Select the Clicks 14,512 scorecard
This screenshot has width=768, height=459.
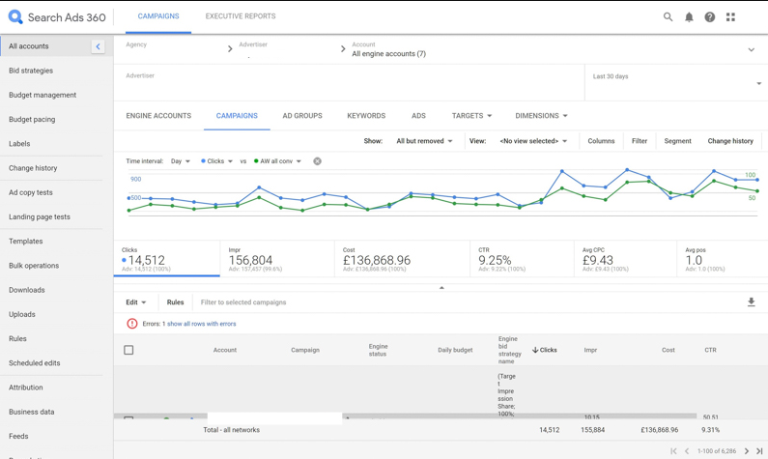coord(166,259)
